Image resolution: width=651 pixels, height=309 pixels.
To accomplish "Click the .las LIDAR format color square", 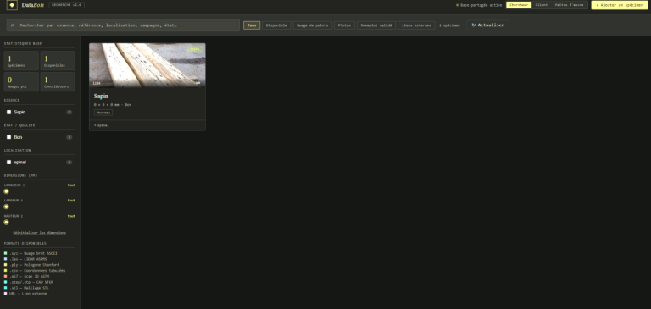I will coord(6,259).
